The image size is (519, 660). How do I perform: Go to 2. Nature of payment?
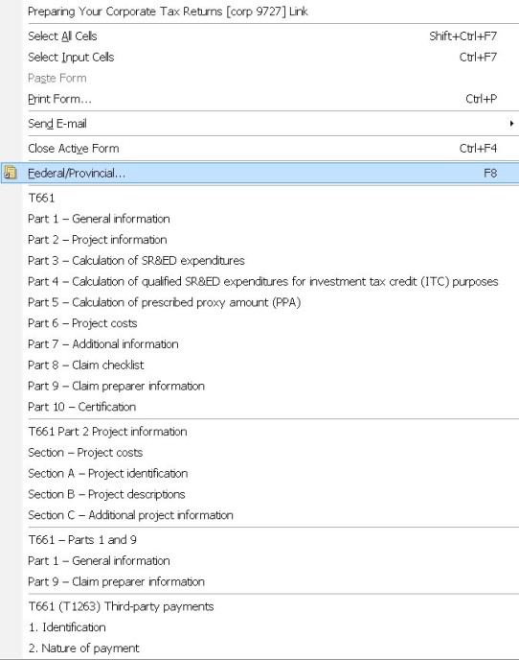click(x=259, y=648)
